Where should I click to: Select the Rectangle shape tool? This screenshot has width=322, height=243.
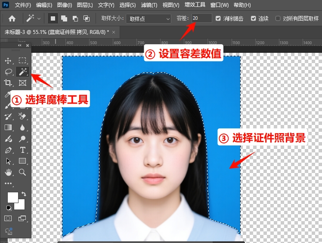(x=22, y=161)
